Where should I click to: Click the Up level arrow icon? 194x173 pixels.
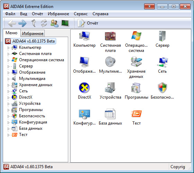click(34, 23)
